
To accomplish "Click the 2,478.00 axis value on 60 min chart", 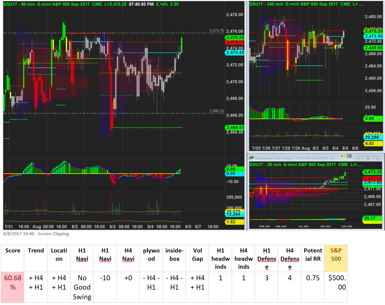I will [235, 15].
